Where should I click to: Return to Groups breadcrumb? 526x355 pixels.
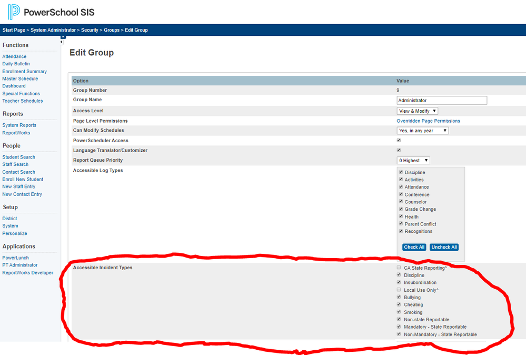tap(112, 30)
